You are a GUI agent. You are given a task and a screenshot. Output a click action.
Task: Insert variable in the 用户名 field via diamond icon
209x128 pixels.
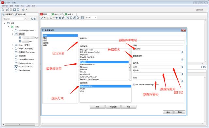coord(182,74)
